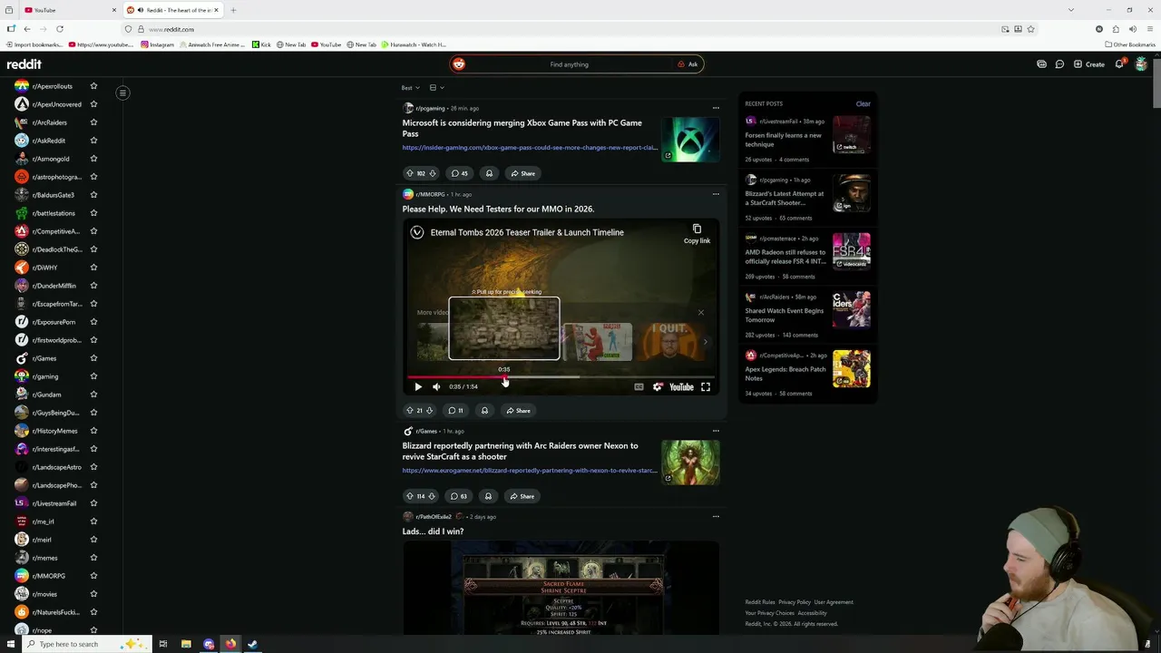Open 63 comments on the Blizzard post

[x=459, y=496]
